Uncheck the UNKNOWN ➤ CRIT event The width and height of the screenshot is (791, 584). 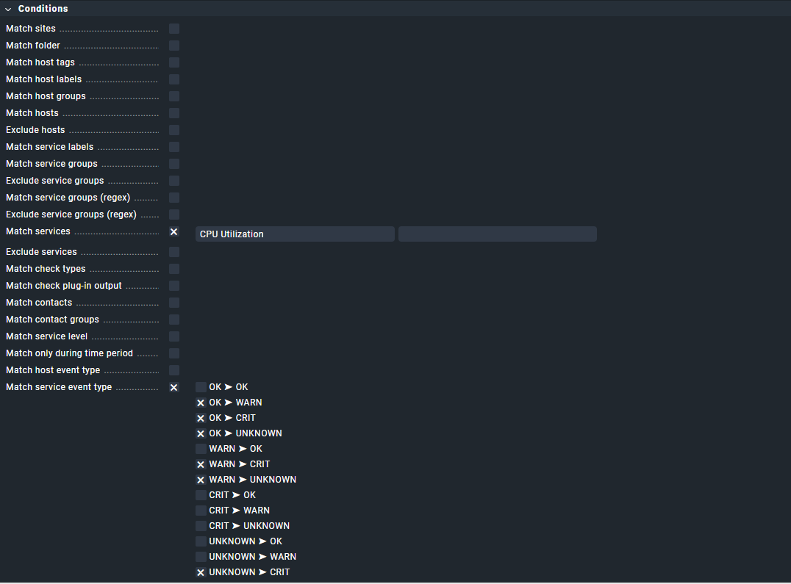[201, 572]
